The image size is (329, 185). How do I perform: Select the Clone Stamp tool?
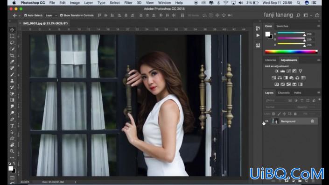coord(12,81)
